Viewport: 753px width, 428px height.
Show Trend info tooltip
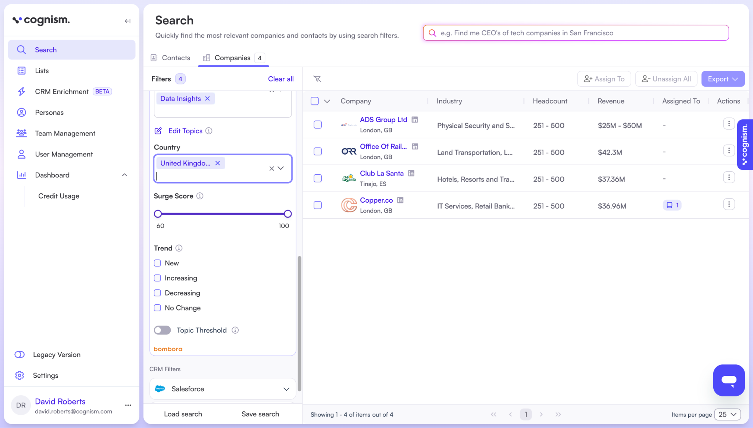click(179, 248)
